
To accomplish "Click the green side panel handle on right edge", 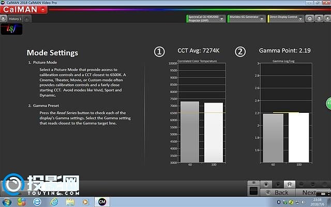I will coord(328,104).
